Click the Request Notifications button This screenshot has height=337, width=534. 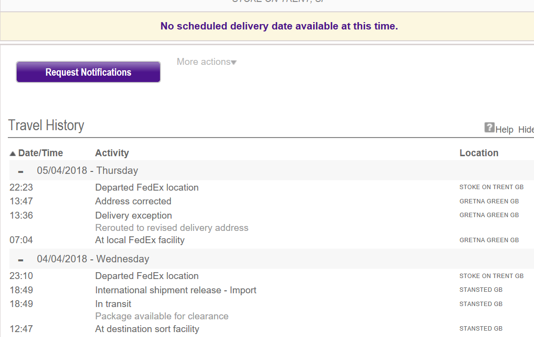pos(88,72)
